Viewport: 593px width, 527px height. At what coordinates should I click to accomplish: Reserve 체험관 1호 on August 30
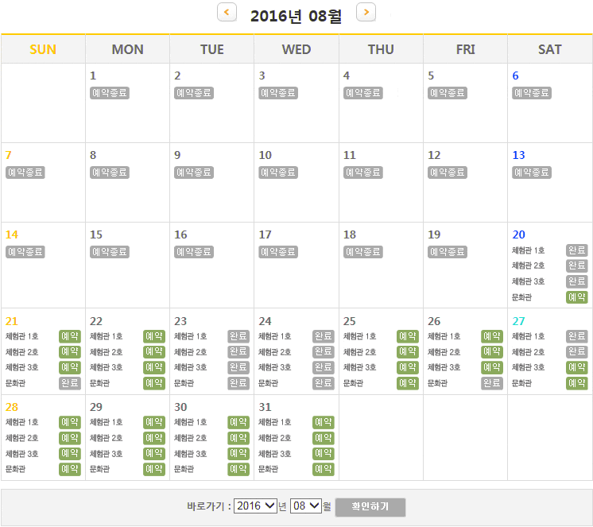238,422
